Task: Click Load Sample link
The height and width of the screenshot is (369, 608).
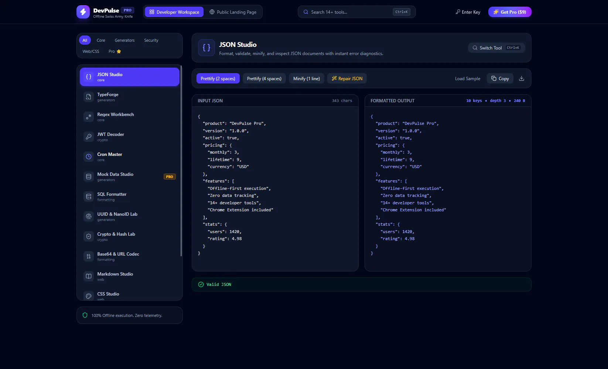Action: coord(468,78)
